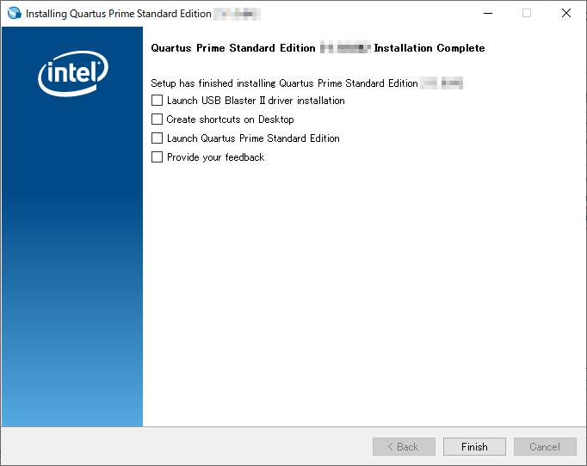The height and width of the screenshot is (466, 587).
Task: Click the grayed-out maximize window button
Action: (527, 14)
